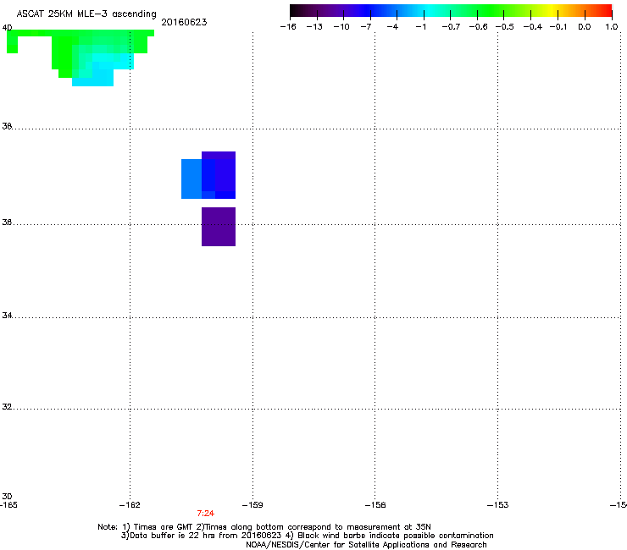Click the -7 colorbar label
Image resolution: width=627 pixels, height=550 pixels.
click(x=366, y=27)
